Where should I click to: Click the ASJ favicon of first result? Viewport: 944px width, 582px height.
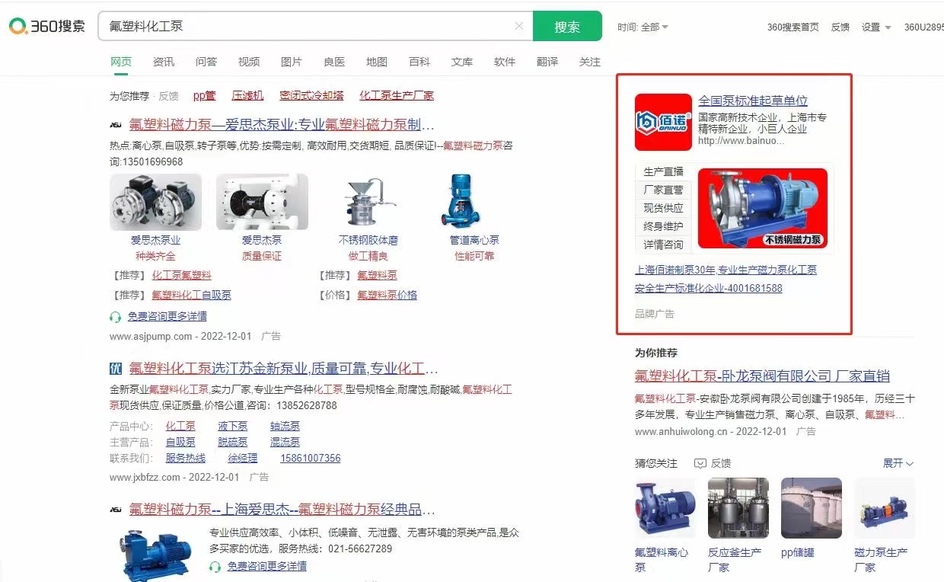(x=116, y=125)
